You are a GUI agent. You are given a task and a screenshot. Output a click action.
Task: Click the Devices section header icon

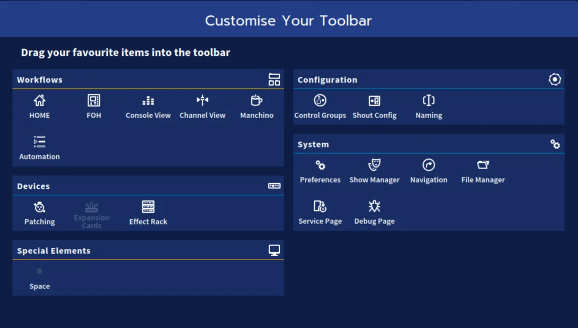click(274, 185)
